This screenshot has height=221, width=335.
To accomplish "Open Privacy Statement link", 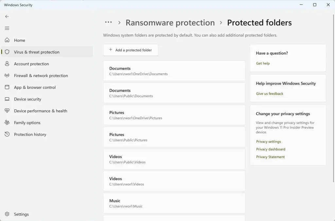I will click(270, 157).
